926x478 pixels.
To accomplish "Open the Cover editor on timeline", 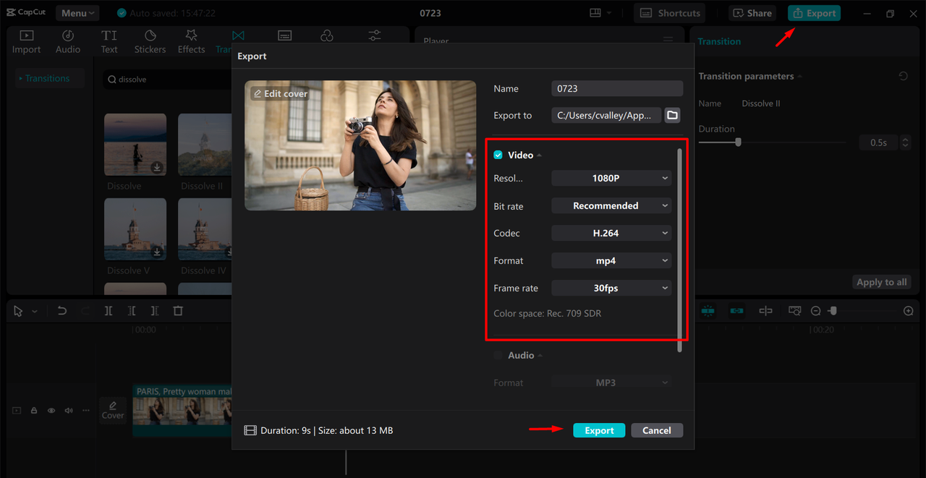I will point(113,410).
